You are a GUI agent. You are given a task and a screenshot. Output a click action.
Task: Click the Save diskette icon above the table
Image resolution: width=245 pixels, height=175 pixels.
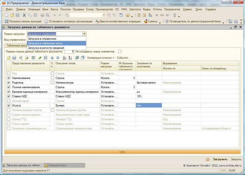[14, 58]
